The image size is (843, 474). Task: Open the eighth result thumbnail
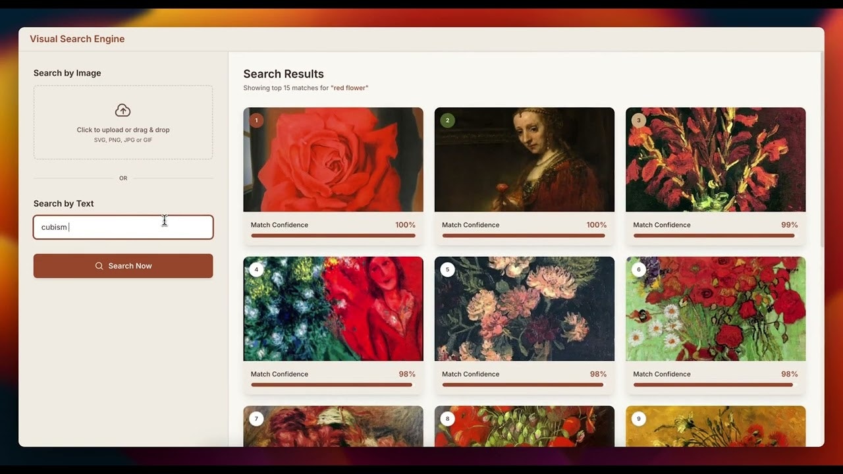point(524,427)
